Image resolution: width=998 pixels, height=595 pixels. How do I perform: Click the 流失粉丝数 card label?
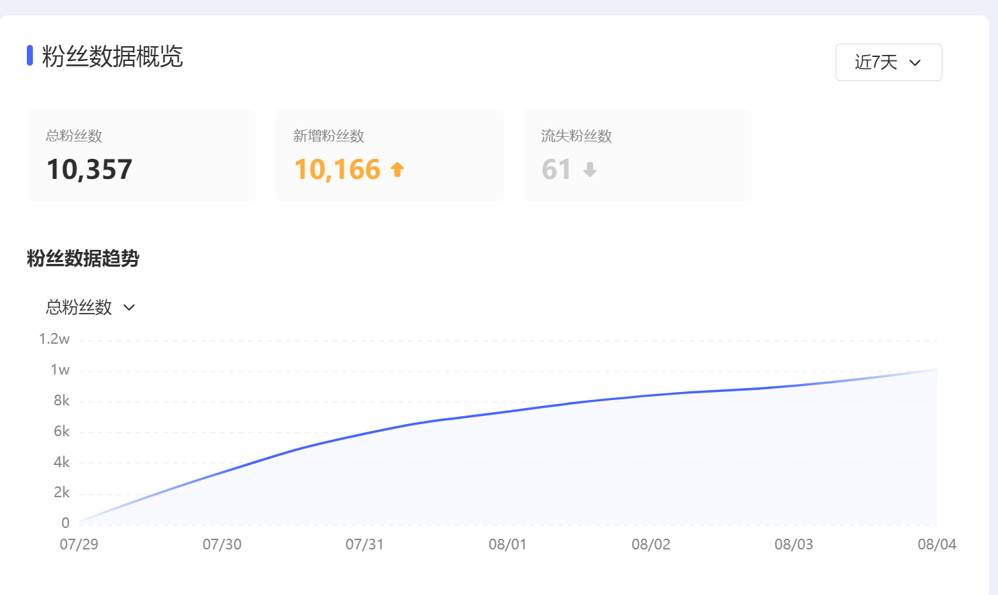pyautogui.click(x=577, y=136)
